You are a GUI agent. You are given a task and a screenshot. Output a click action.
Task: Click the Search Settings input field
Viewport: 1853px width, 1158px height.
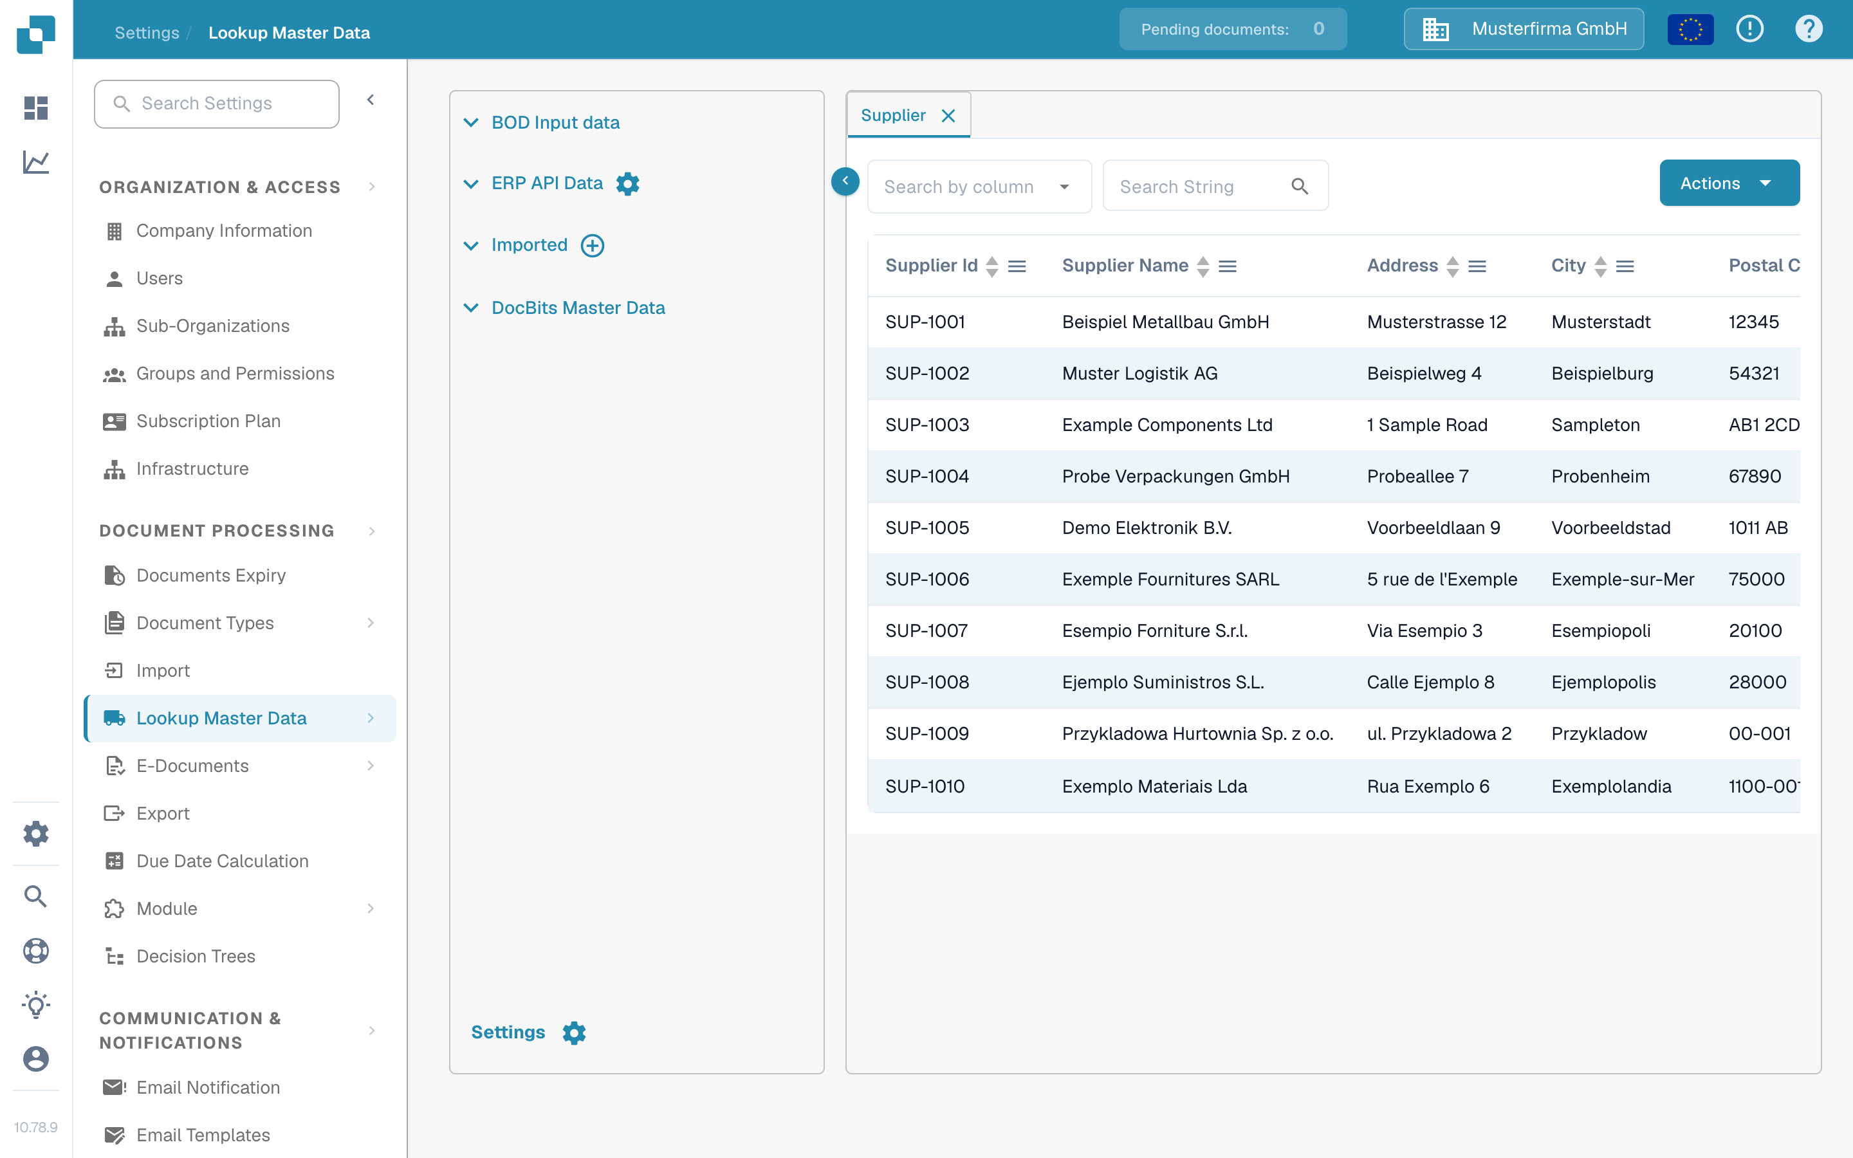[217, 104]
